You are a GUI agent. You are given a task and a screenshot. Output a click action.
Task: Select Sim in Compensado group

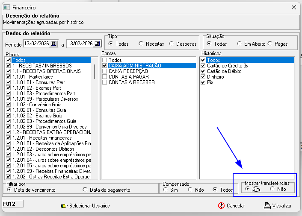[x=166, y=190]
